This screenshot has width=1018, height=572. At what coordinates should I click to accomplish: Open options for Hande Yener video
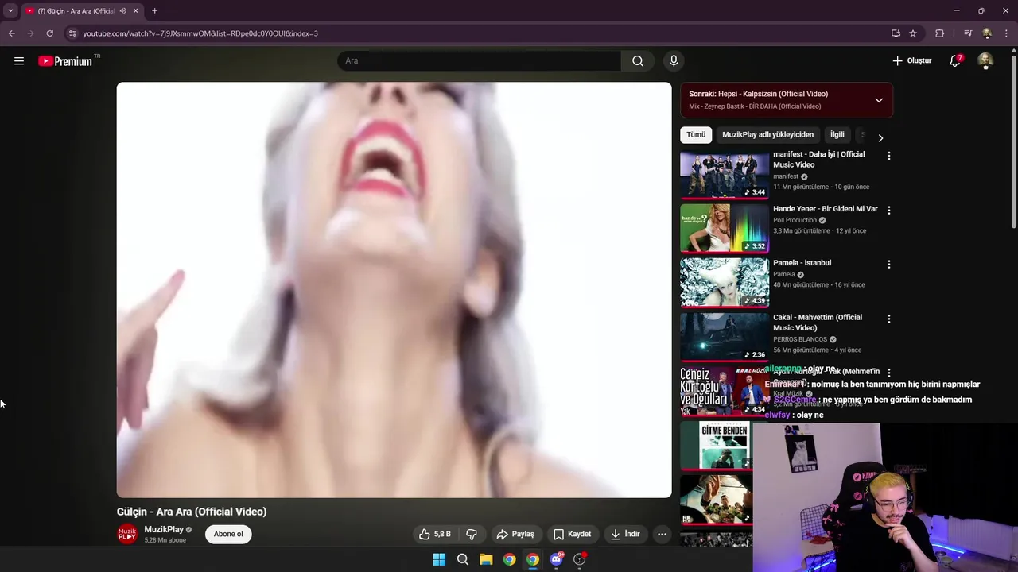tap(889, 210)
